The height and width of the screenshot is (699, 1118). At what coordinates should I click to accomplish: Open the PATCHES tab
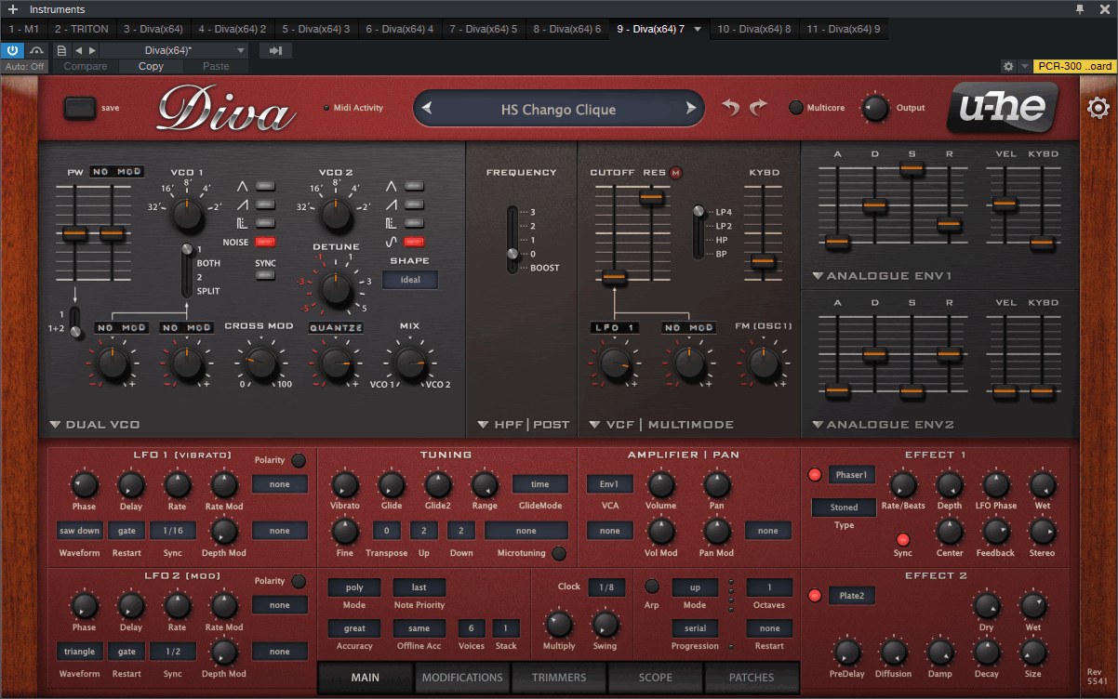pos(752,678)
